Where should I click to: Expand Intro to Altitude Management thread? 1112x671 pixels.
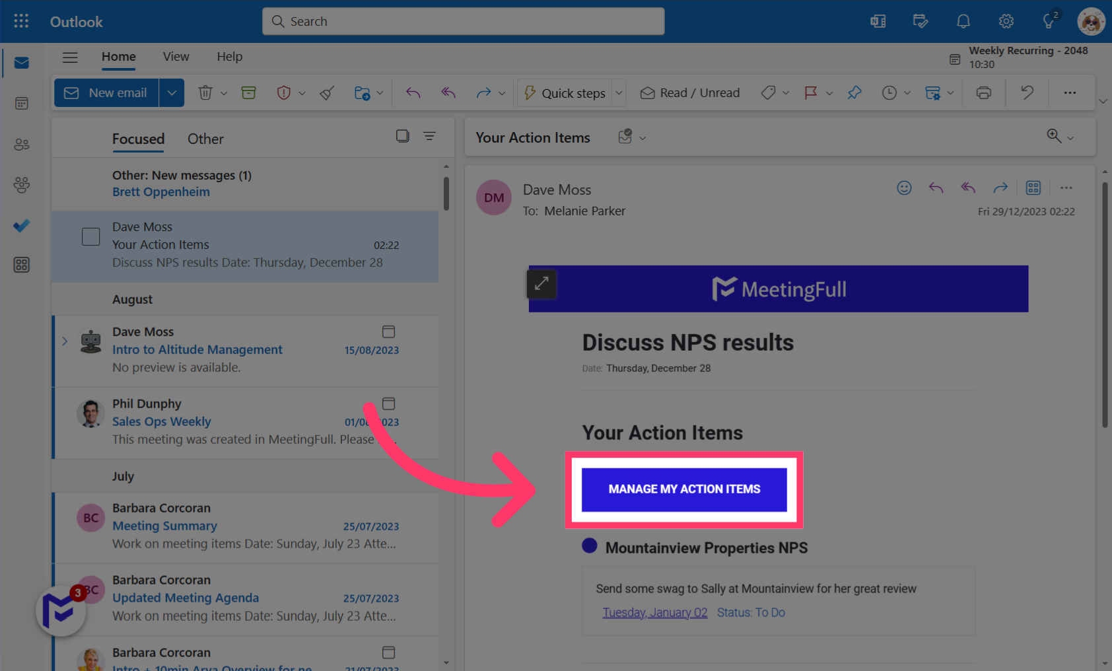point(65,341)
